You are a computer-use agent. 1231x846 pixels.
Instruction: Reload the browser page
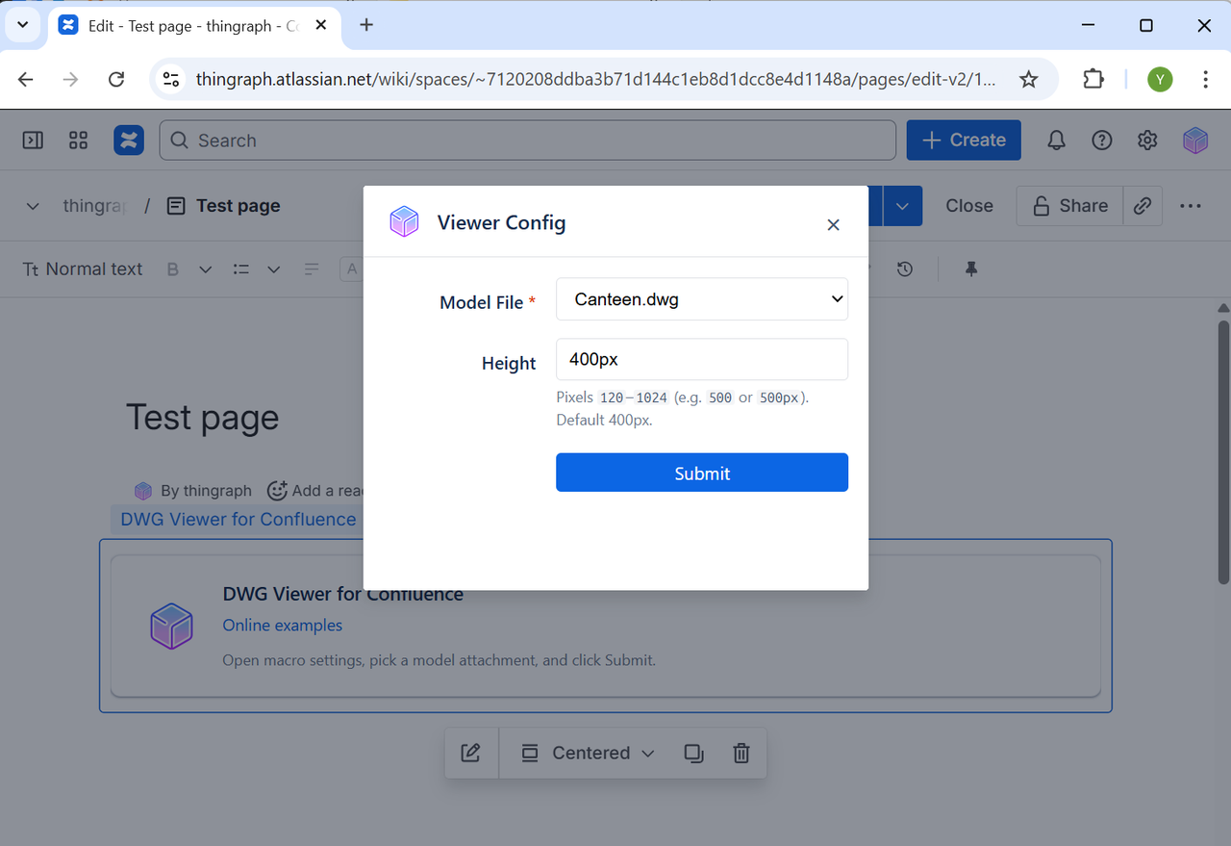pyautogui.click(x=116, y=79)
